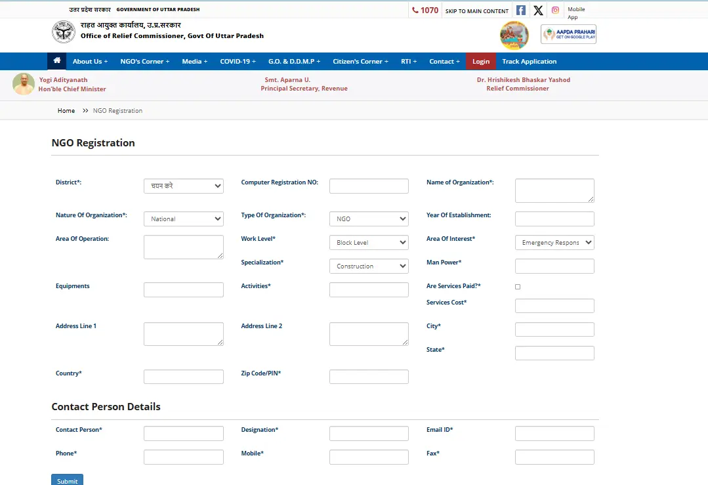Open the Work Level dropdown

pyautogui.click(x=369, y=243)
